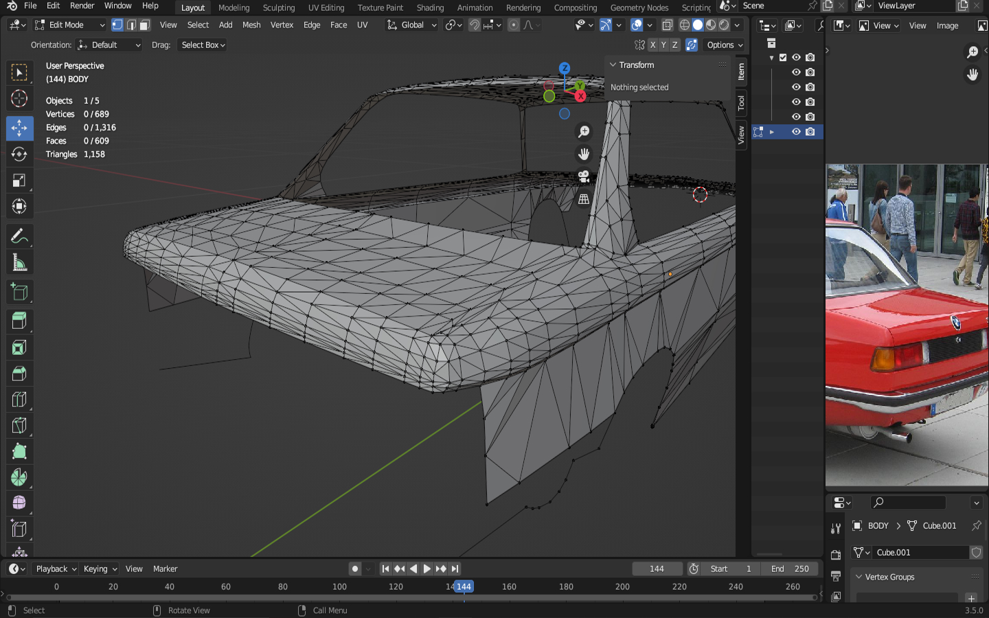This screenshot has width=989, height=618.
Task: Click the 3D cursor tool
Action: (x=19, y=99)
